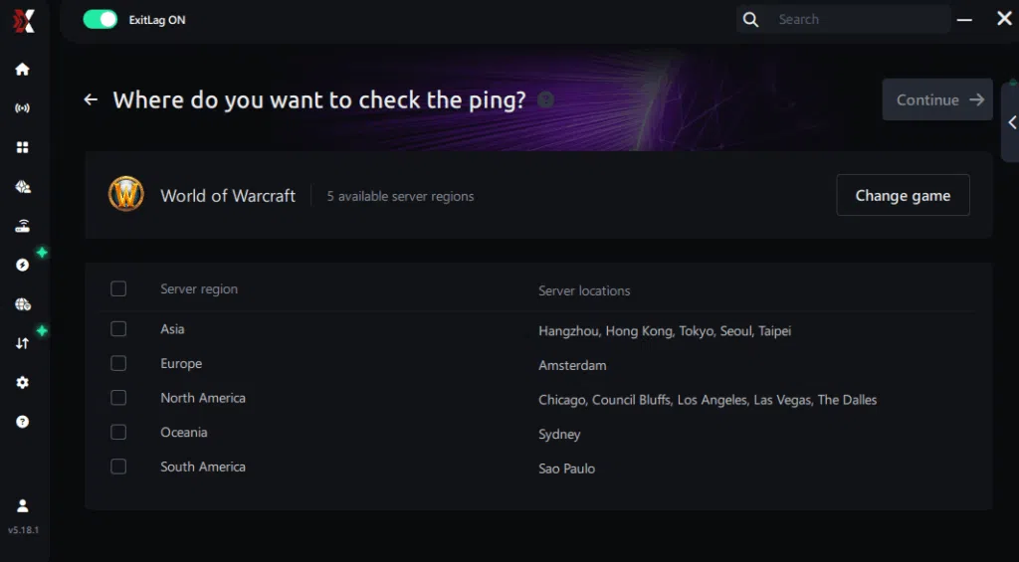
Task: Tick the select-all Server region checkbox
Action: (x=118, y=288)
